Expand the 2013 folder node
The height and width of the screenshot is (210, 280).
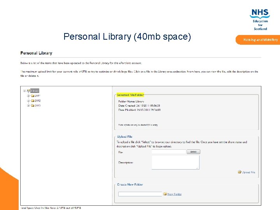tap(28, 105)
